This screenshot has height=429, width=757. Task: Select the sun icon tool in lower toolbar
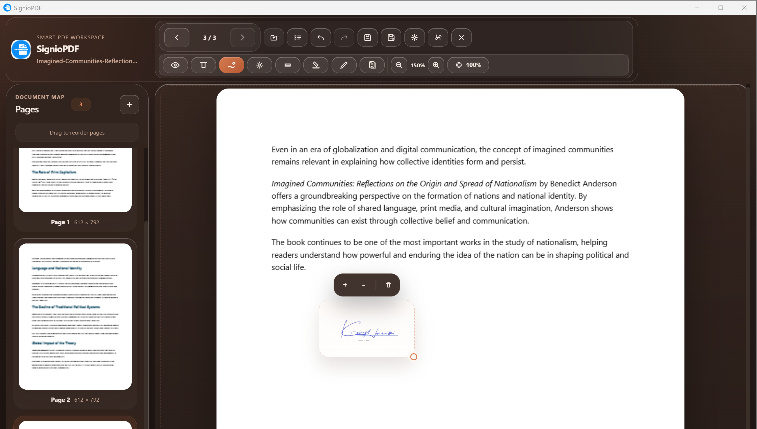point(259,65)
